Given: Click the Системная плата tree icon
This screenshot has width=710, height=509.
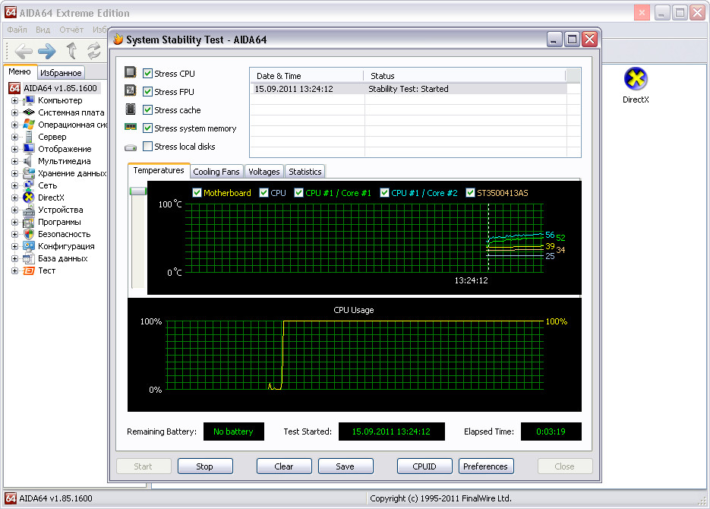Looking at the screenshot, I should pyautogui.click(x=29, y=112).
